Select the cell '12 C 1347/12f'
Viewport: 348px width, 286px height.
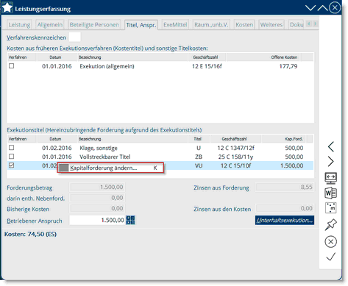pyautogui.click(x=235, y=148)
